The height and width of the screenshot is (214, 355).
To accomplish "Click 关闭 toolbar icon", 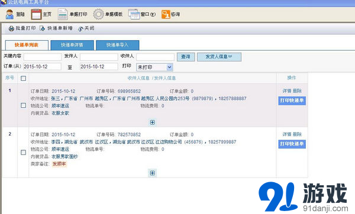I will pos(80,29).
